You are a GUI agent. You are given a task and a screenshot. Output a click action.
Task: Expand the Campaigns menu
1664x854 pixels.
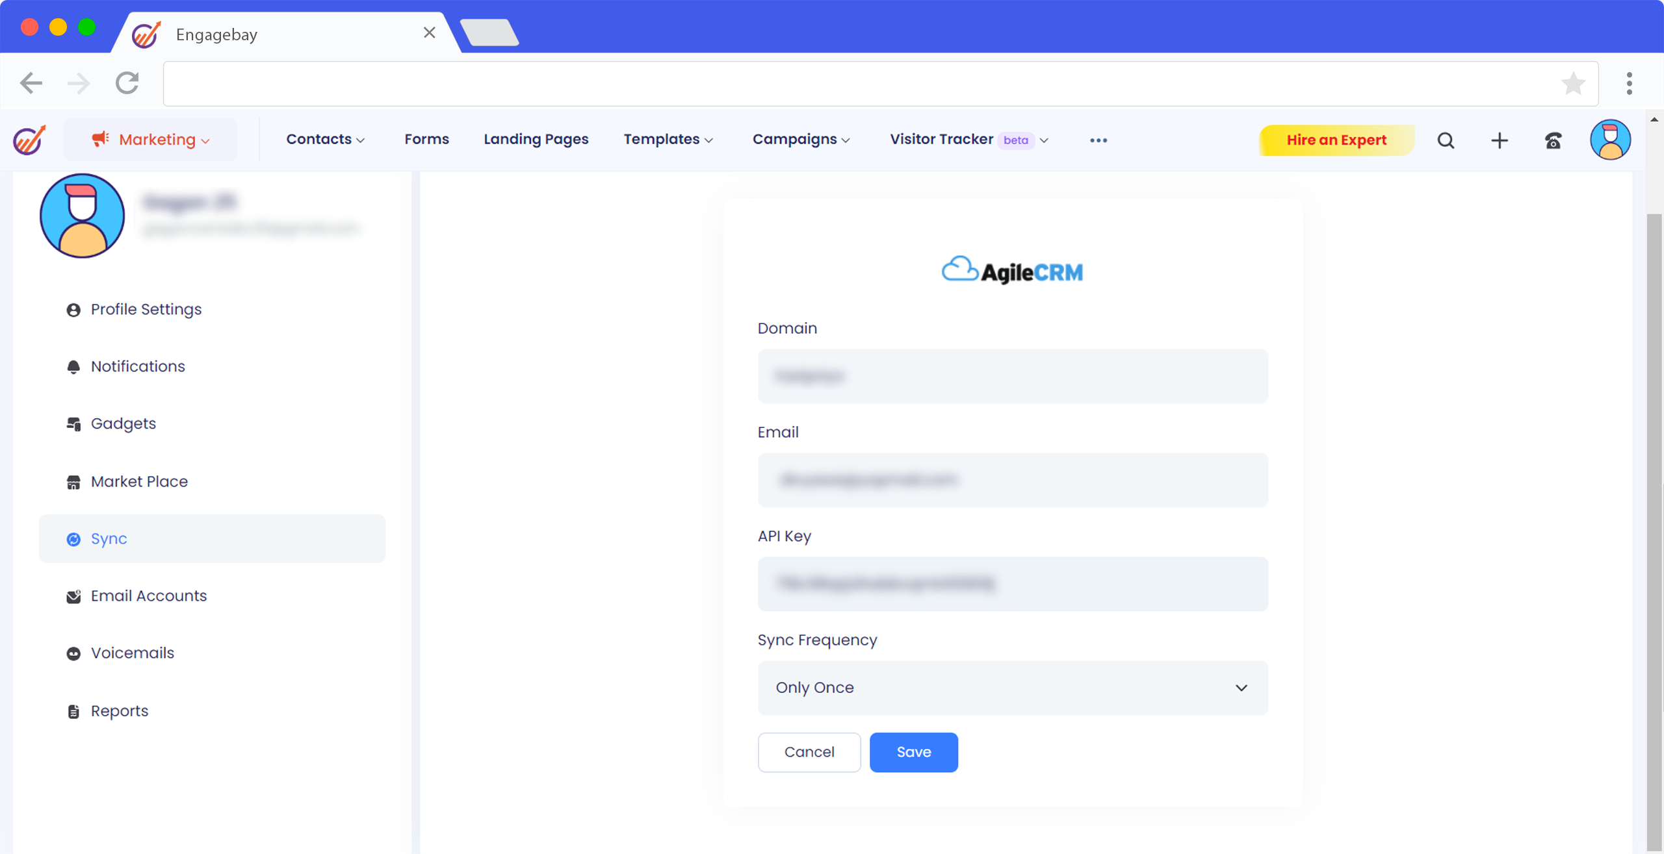coord(801,139)
